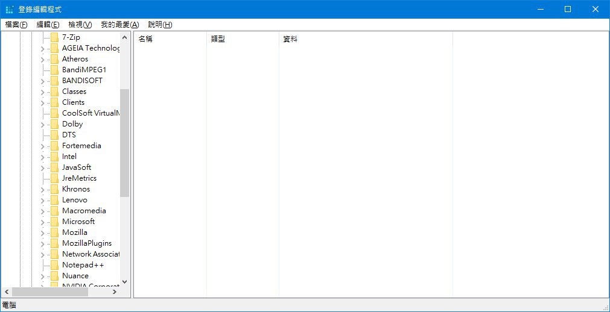Click the tree vertical scrollbar down arrow
Screen dimensions: 610x312
[124, 282]
